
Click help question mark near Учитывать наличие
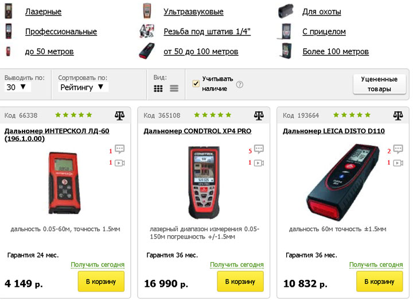click(239, 85)
